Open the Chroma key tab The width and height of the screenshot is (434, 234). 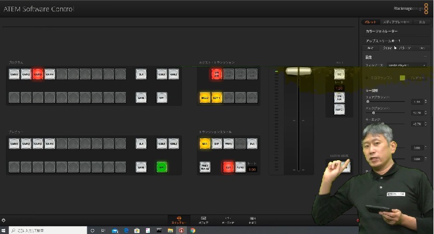(387, 48)
